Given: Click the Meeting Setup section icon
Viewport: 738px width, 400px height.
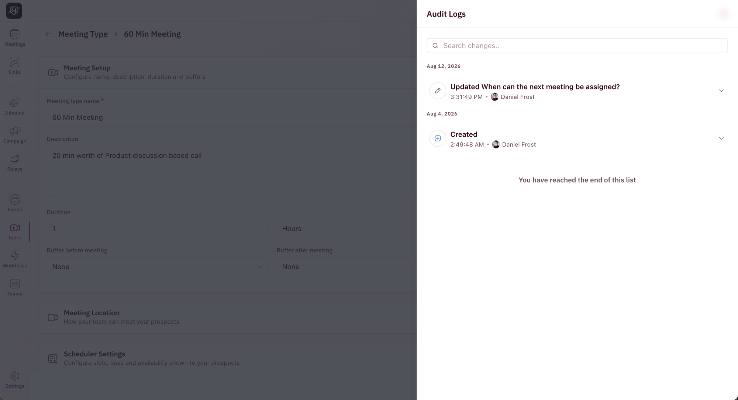Looking at the screenshot, I should click(53, 73).
